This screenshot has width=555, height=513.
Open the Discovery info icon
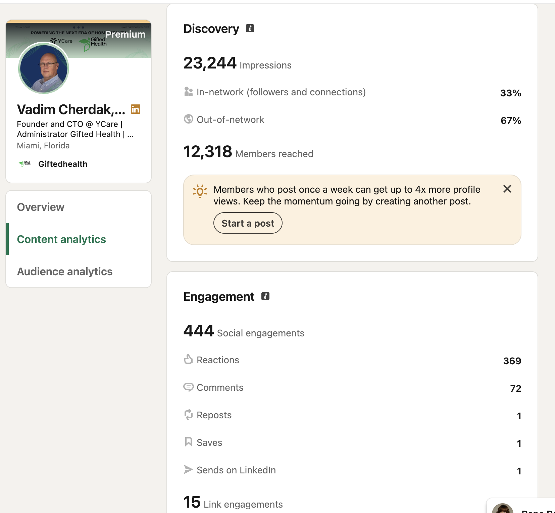pos(250,28)
